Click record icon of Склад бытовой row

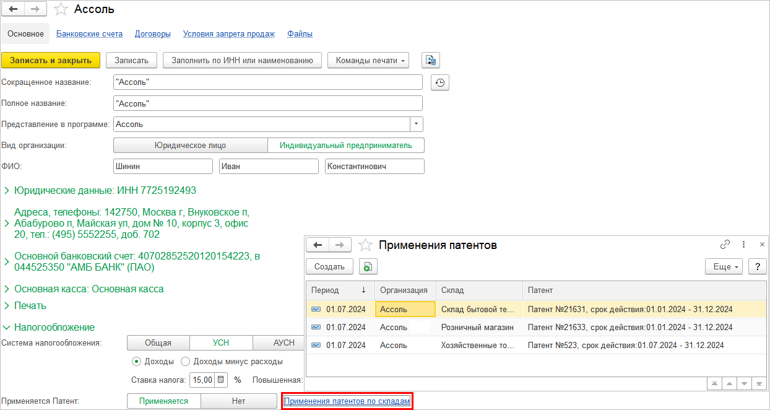click(316, 309)
